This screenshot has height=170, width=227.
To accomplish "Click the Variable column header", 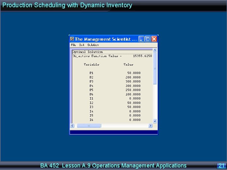I will 91,64.
